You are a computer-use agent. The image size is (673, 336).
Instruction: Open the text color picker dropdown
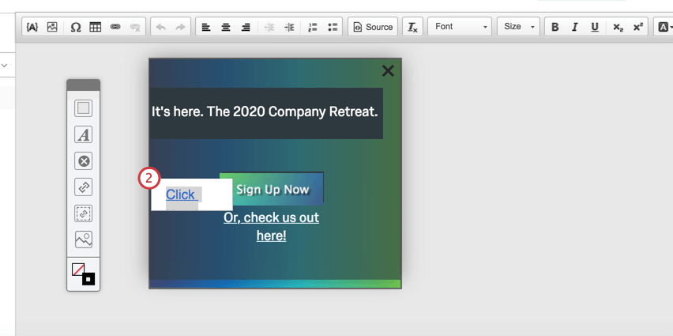(x=664, y=27)
